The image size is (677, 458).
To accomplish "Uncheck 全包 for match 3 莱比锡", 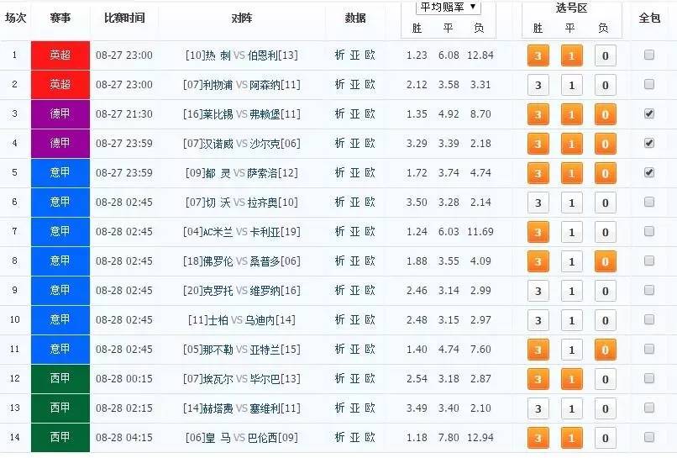I will (649, 113).
